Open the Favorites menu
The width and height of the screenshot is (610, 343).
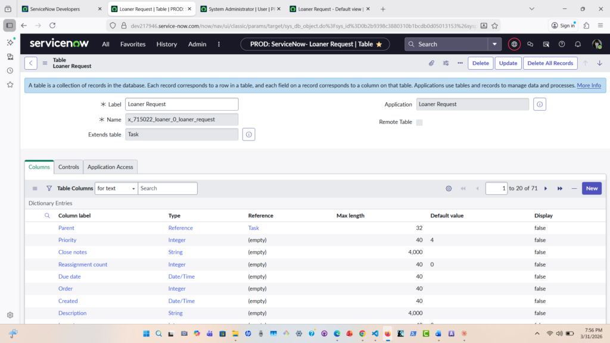click(133, 44)
